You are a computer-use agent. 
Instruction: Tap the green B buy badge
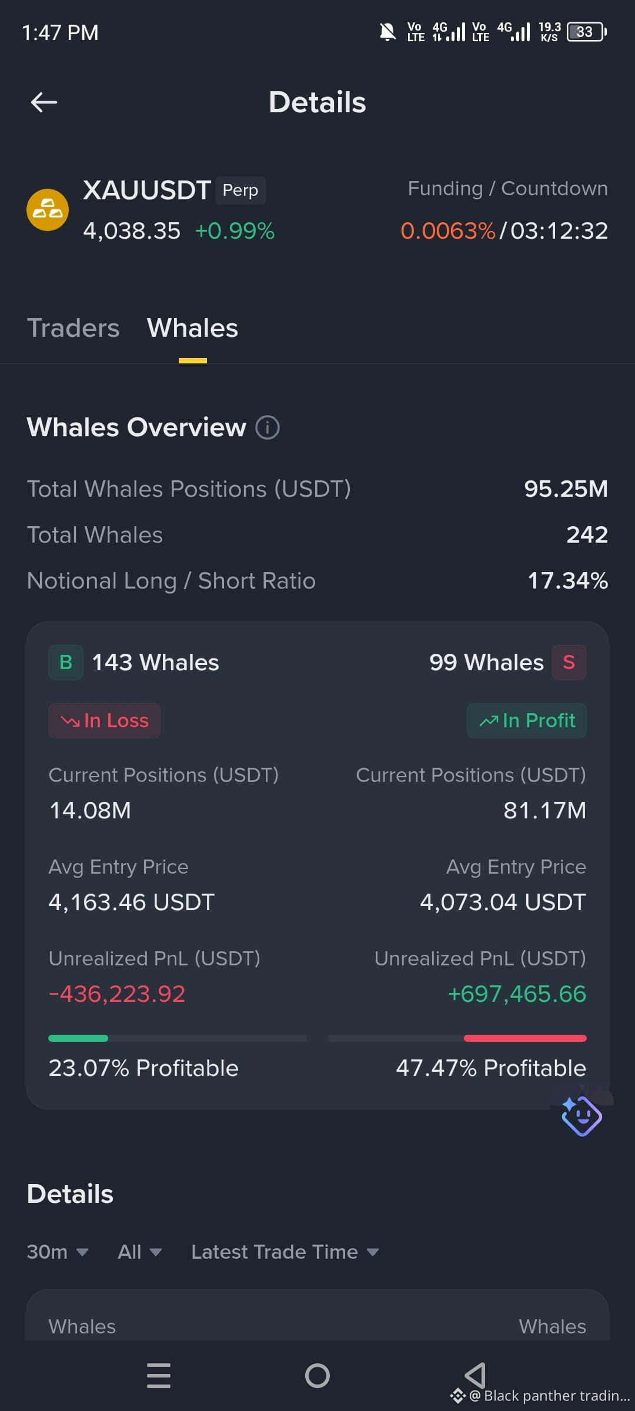coord(66,663)
